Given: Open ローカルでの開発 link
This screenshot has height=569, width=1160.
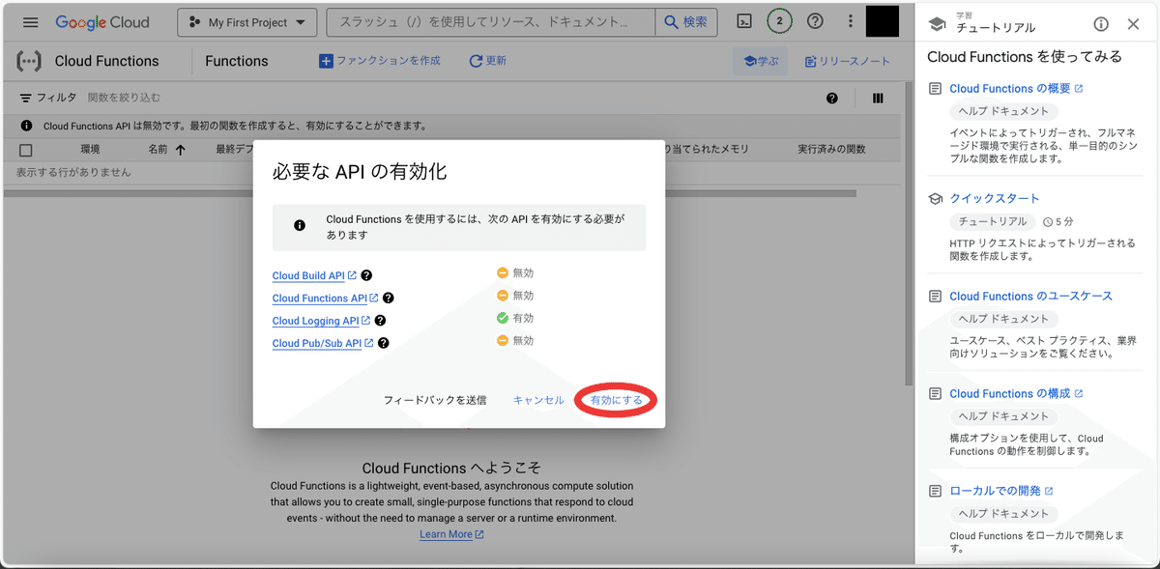Looking at the screenshot, I should tap(1001, 491).
